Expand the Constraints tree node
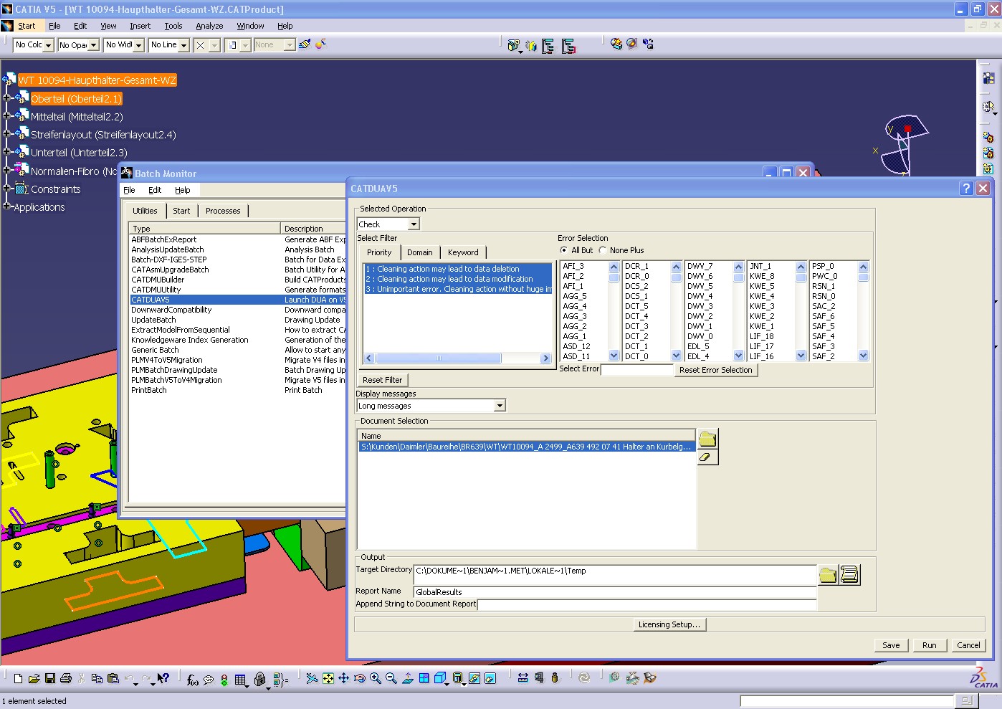Image resolution: width=1002 pixels, height=709 pixels. (6, 189)
